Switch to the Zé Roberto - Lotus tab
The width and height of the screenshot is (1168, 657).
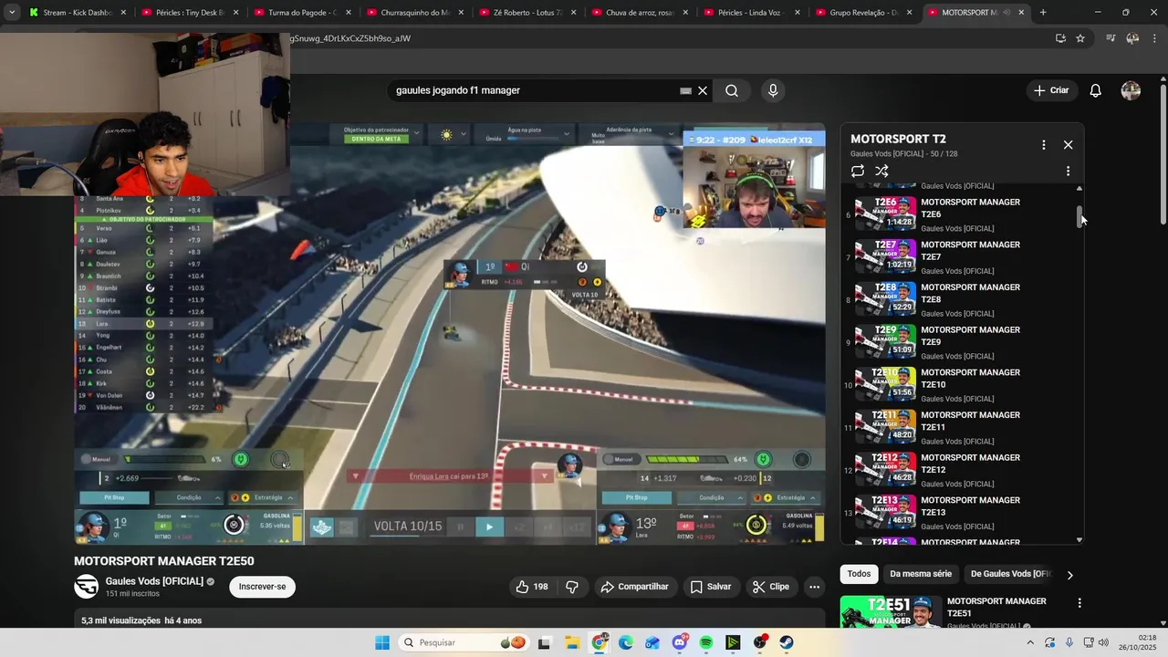(x=527, y=13)
